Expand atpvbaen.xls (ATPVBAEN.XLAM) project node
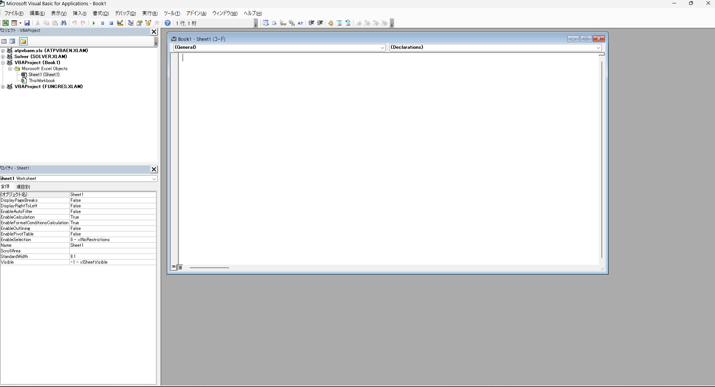 tap(3, 51)
